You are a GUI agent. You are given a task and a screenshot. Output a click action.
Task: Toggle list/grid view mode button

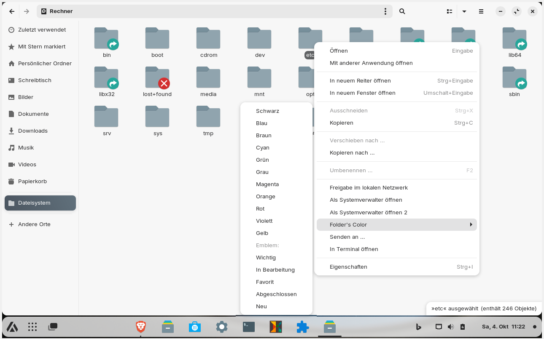pos(450,11)
